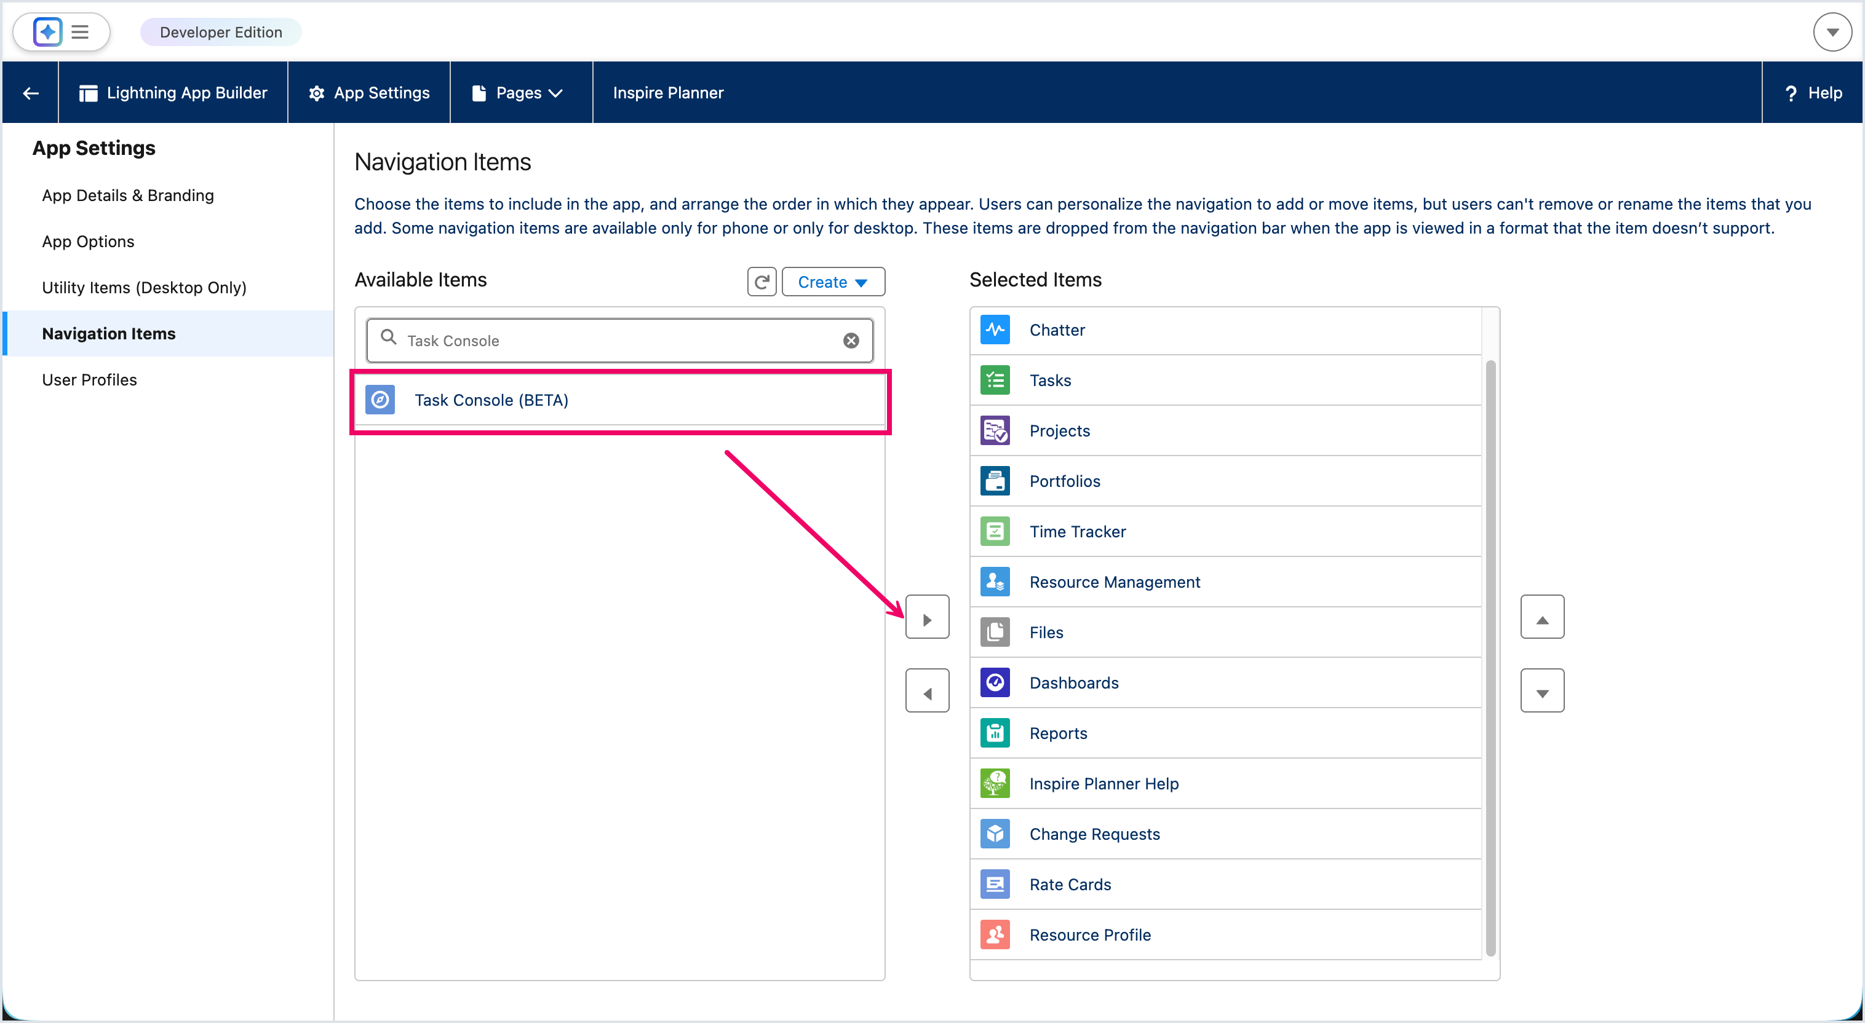The image size is (1865, 1023).
Task: Click the Portfolios icon
Action: [x=995, y=481]
